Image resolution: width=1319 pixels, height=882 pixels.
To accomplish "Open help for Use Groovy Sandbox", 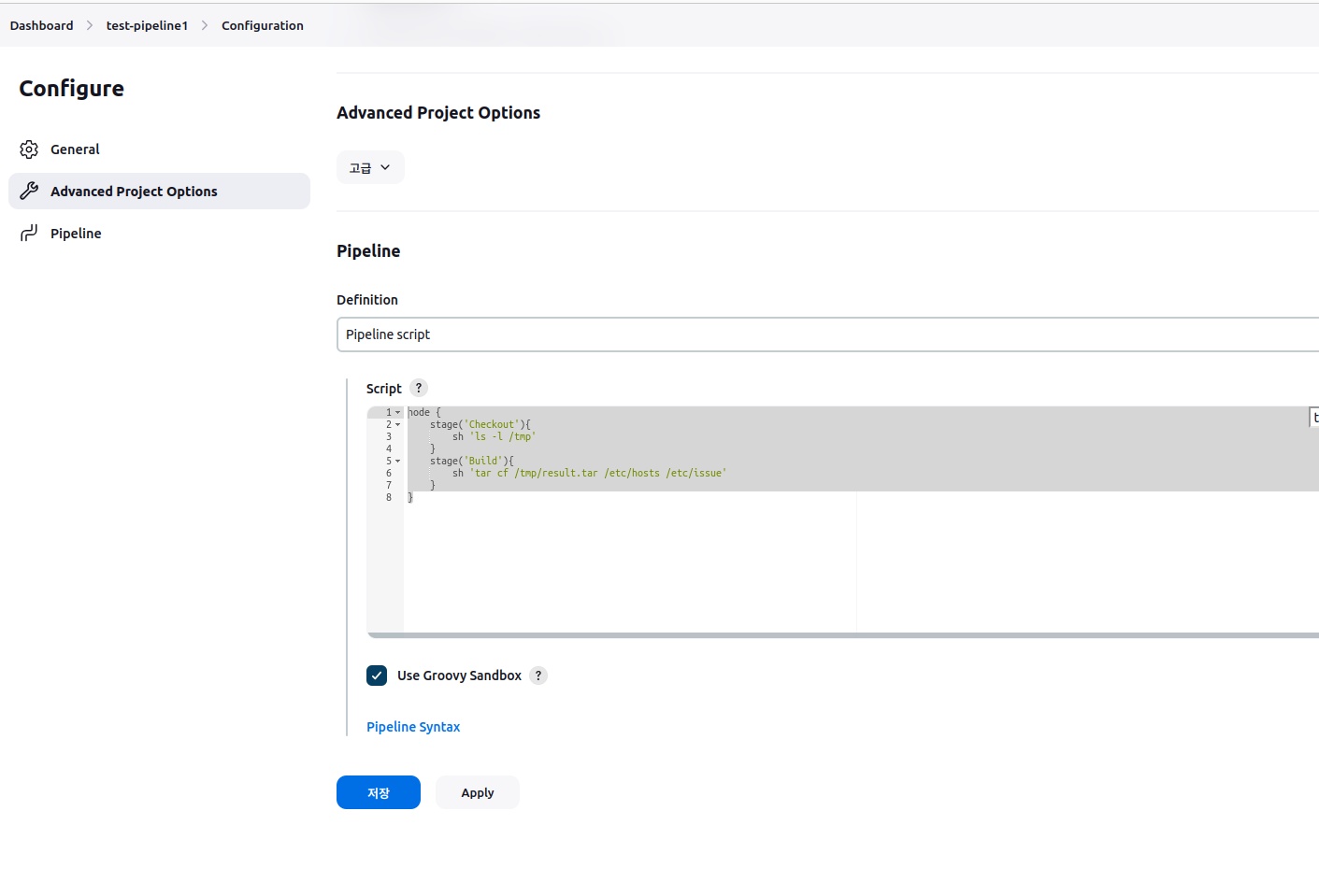I will [538, 676].
